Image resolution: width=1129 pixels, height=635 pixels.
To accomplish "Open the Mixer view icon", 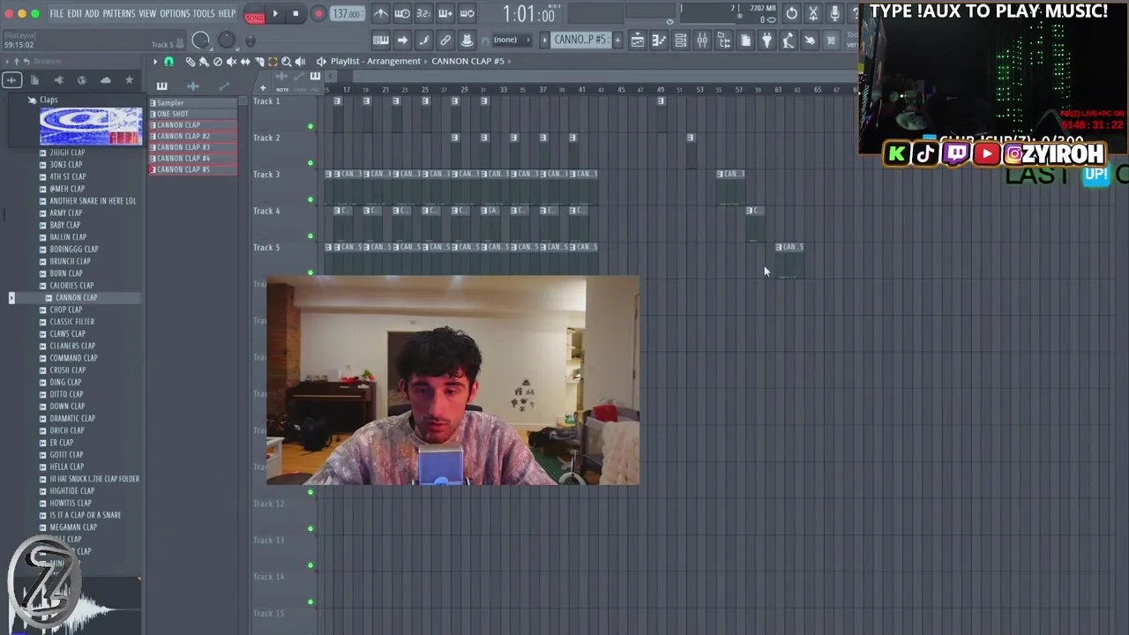I will pos(703,41).
